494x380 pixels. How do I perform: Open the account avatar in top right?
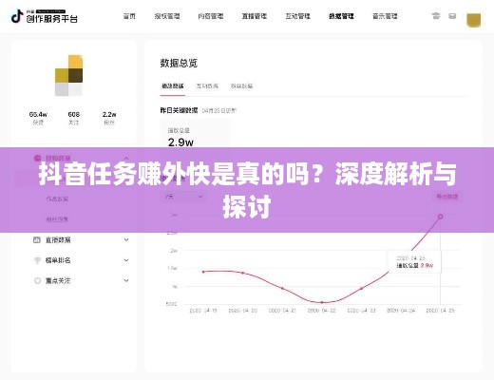[474, 20]
